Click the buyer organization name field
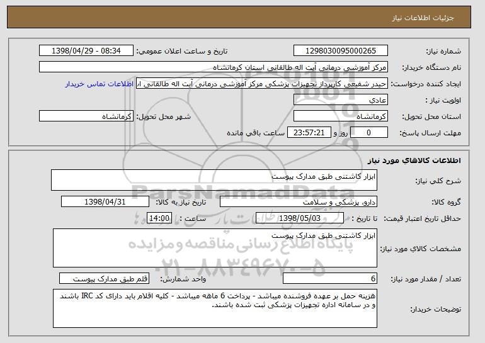 [x=214, y=67]
